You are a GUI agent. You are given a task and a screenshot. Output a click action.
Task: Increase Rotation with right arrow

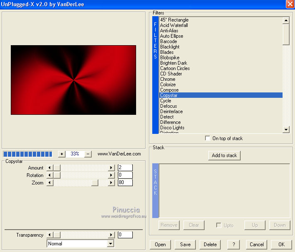click(x=111, y=175)
